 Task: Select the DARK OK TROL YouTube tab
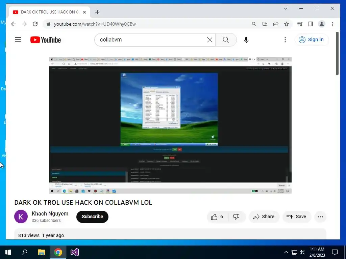(x=49, y=12)
